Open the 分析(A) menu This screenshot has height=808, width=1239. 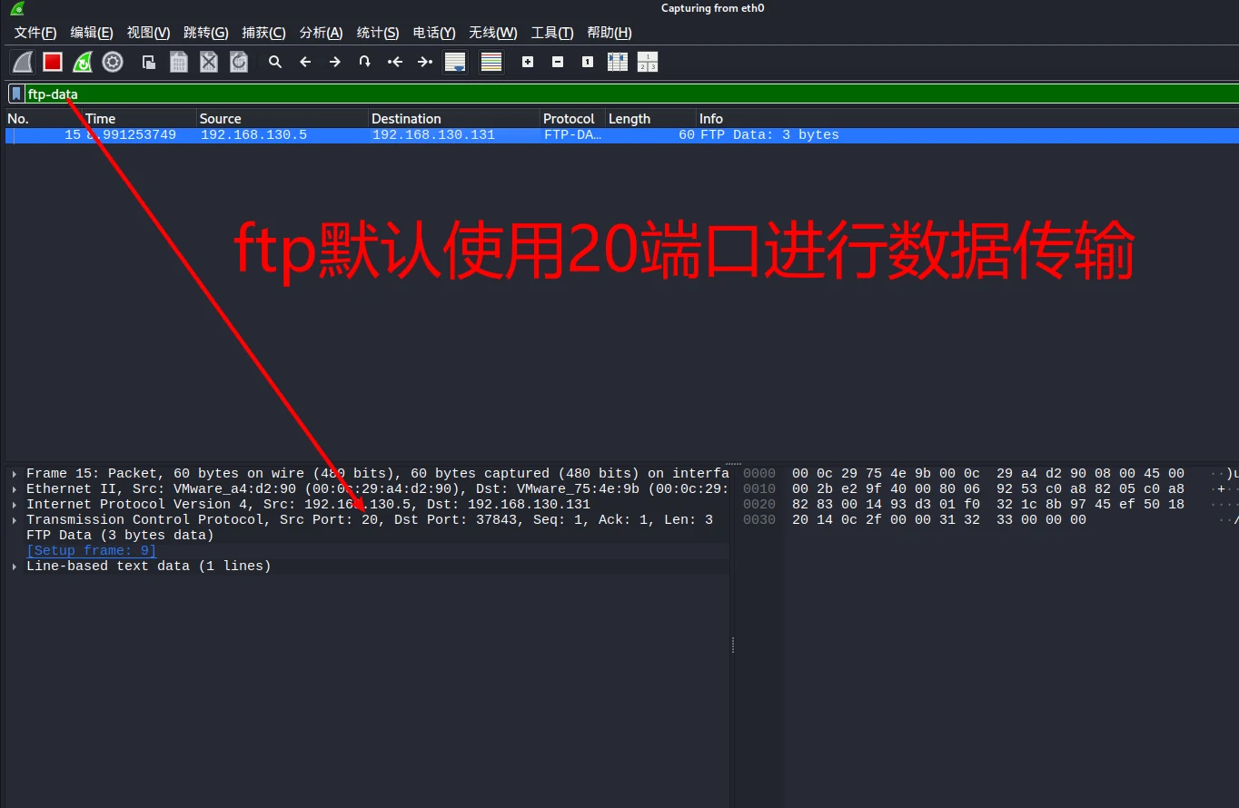321,33
